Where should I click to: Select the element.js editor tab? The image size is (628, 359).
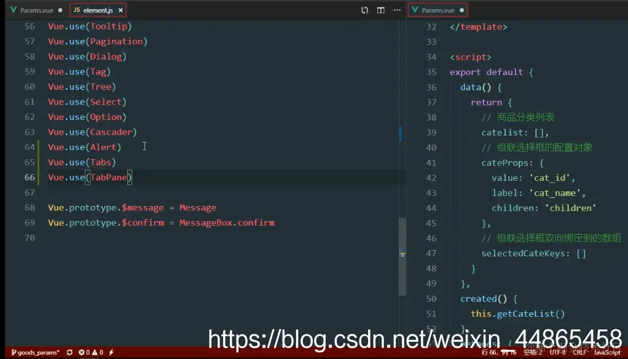click(x=98, y=10)
